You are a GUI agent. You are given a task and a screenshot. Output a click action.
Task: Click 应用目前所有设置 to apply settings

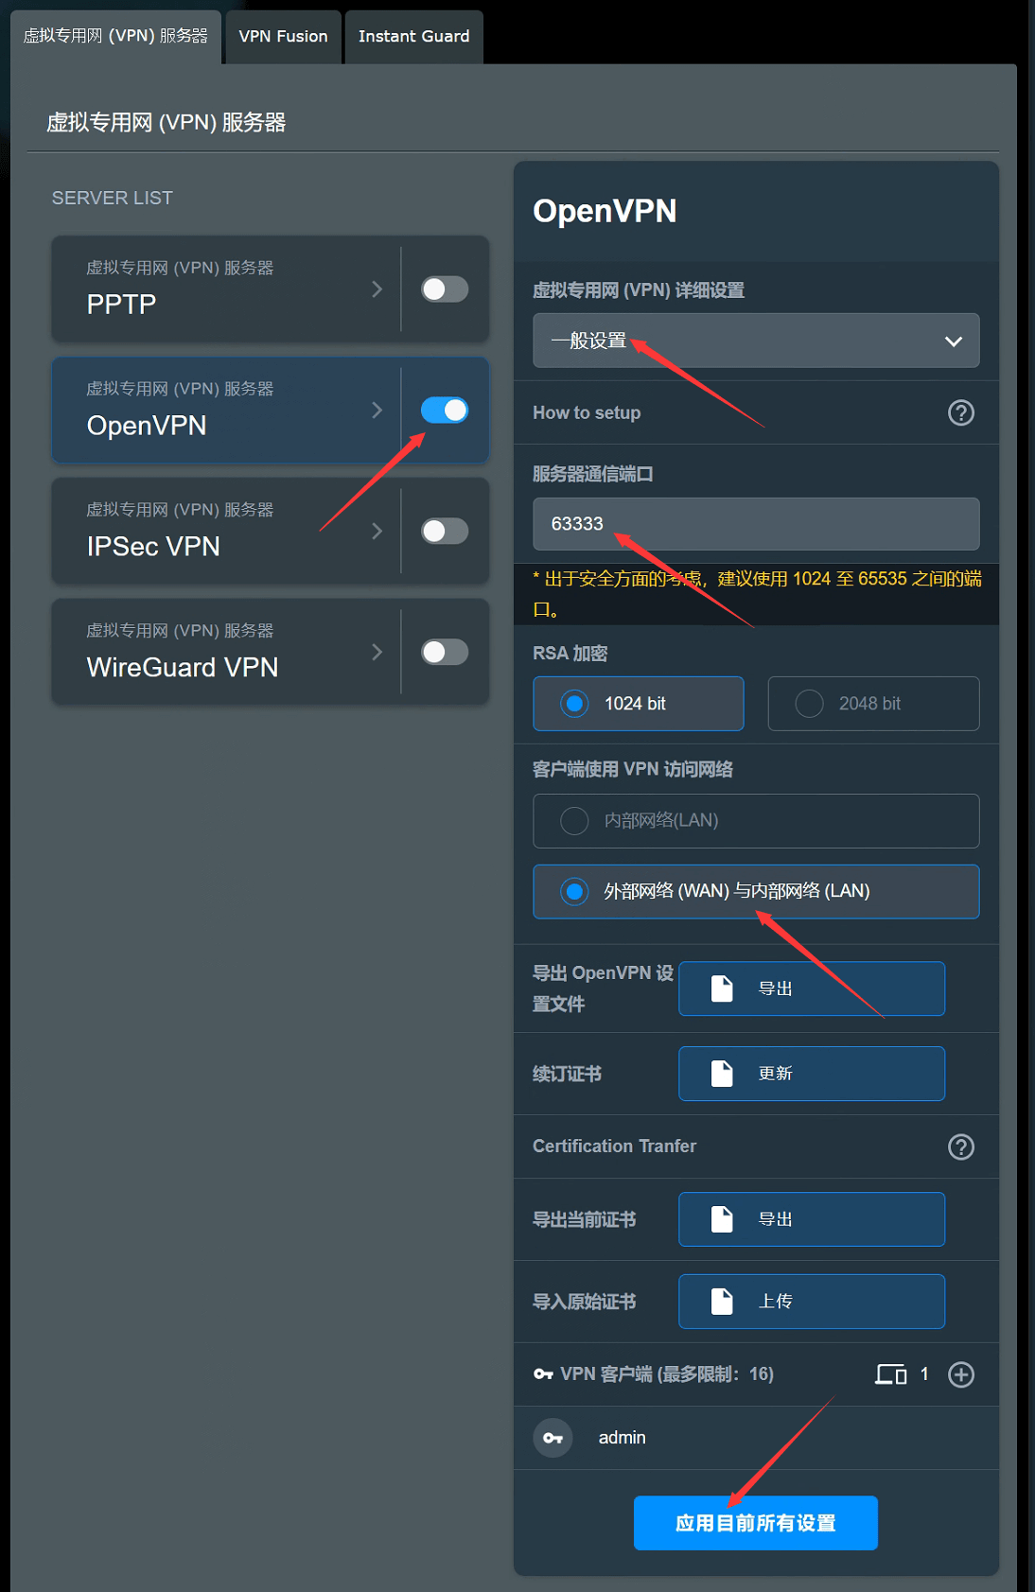click(756, 1523)
